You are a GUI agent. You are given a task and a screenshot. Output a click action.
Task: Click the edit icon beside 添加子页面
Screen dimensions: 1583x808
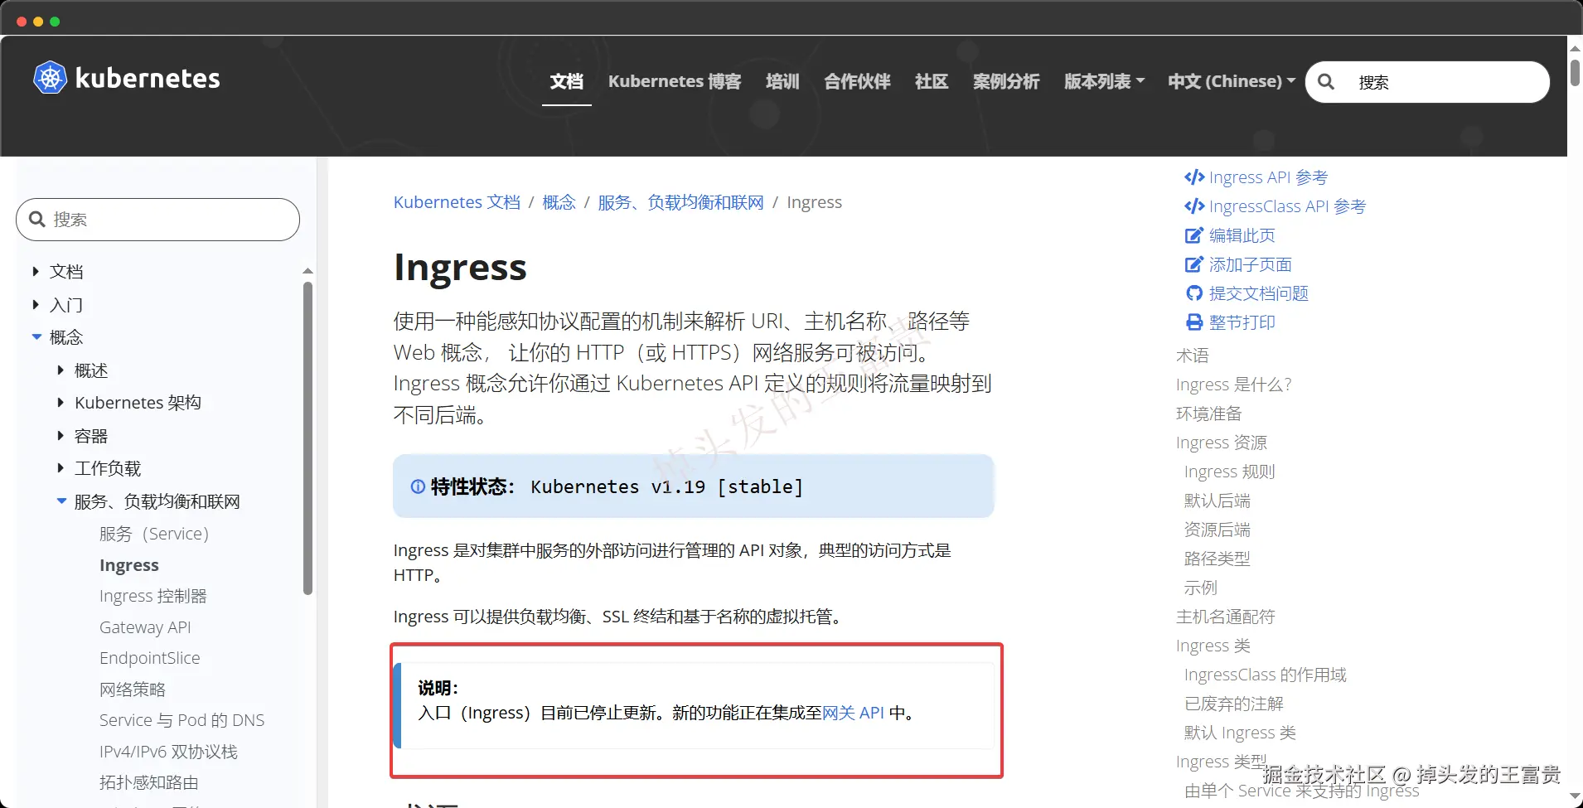tap(1193, 264)
